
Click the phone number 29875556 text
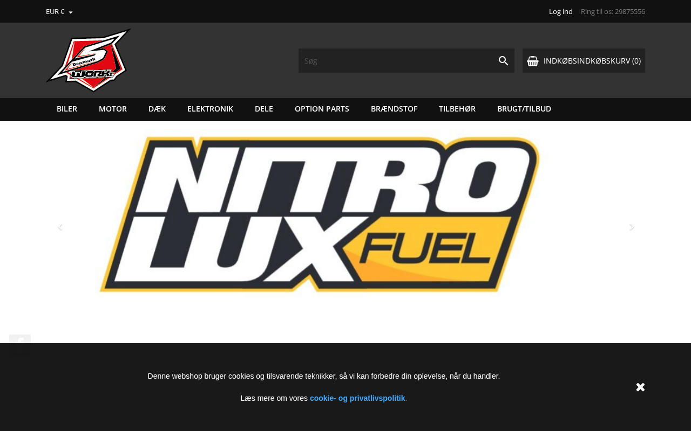tap(630, 11)
